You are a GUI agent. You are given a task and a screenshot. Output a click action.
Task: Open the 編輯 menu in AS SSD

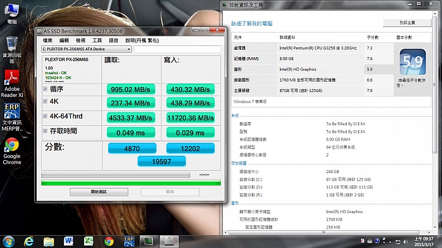64,41
